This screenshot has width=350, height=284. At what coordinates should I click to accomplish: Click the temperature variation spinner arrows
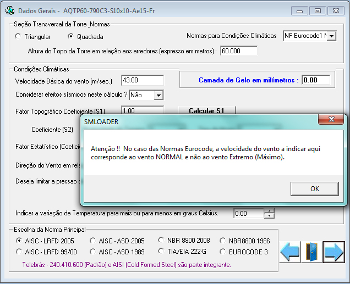269,213
